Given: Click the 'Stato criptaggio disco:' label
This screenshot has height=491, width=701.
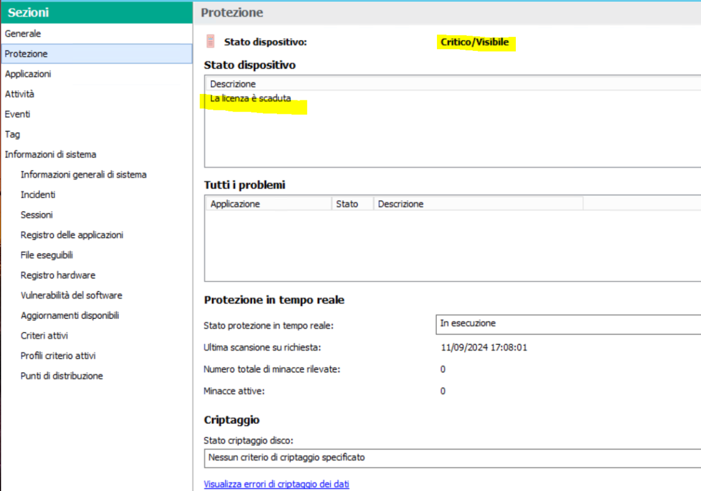Looking at the screenshot, I should coord(248,440).
